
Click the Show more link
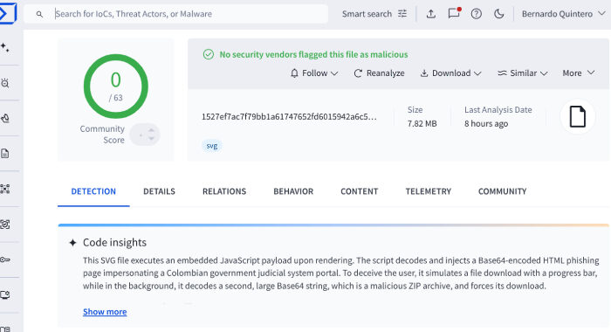click(x=105, y=312)
